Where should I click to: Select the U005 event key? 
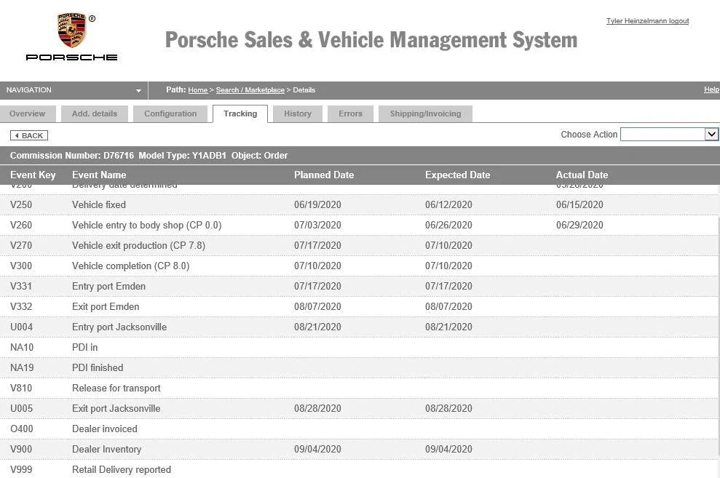22,408
